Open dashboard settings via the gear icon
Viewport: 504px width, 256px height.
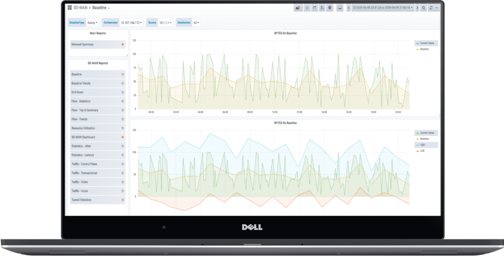click(x=330, y=8)
